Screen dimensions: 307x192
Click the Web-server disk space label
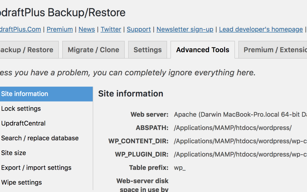coord(142,185)
